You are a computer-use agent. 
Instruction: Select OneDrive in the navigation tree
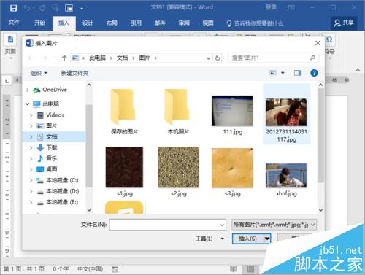tap(55, 90)
